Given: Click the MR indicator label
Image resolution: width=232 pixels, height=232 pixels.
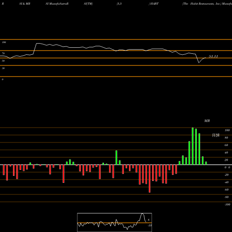Looking at the screenshot, I should [207, 121].
